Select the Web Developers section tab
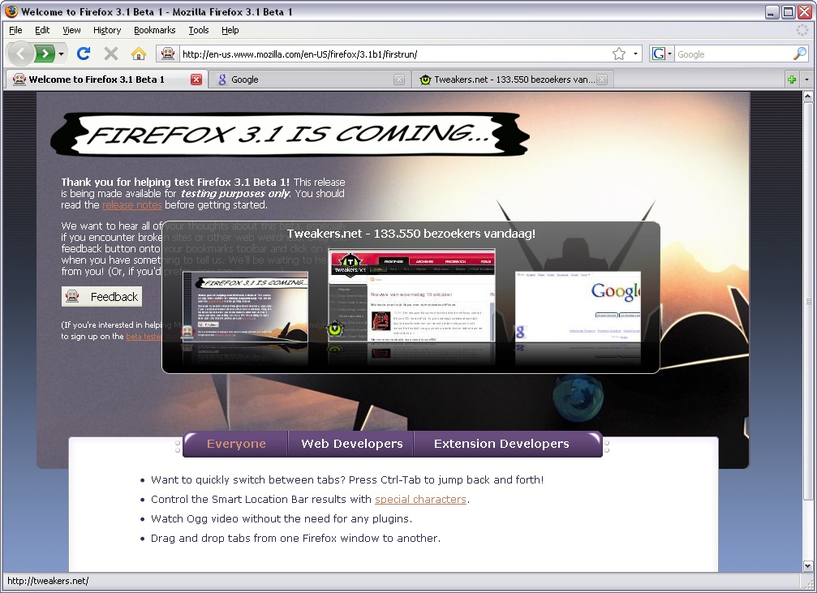Screen dimensions: 817x593 point(351,444)
